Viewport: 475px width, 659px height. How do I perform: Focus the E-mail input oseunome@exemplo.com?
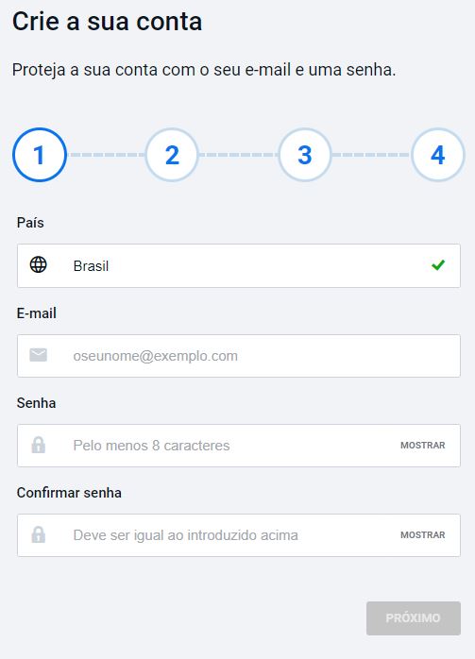[239, 356]
